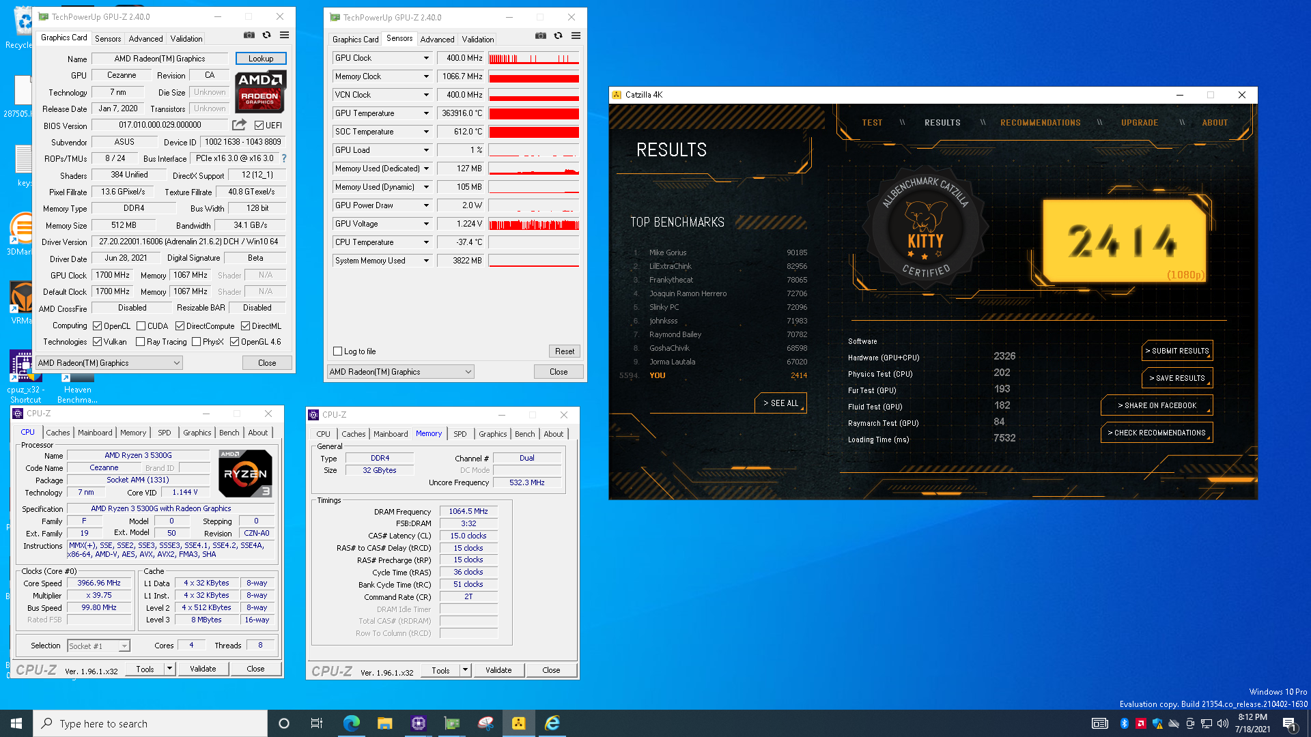Click the GPU Clock sensor graph bar
This screenshot has height=737, width=1311.
(534, 58)
